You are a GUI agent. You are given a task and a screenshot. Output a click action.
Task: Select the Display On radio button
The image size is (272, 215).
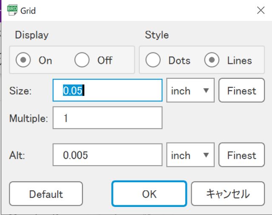[23, 60]
